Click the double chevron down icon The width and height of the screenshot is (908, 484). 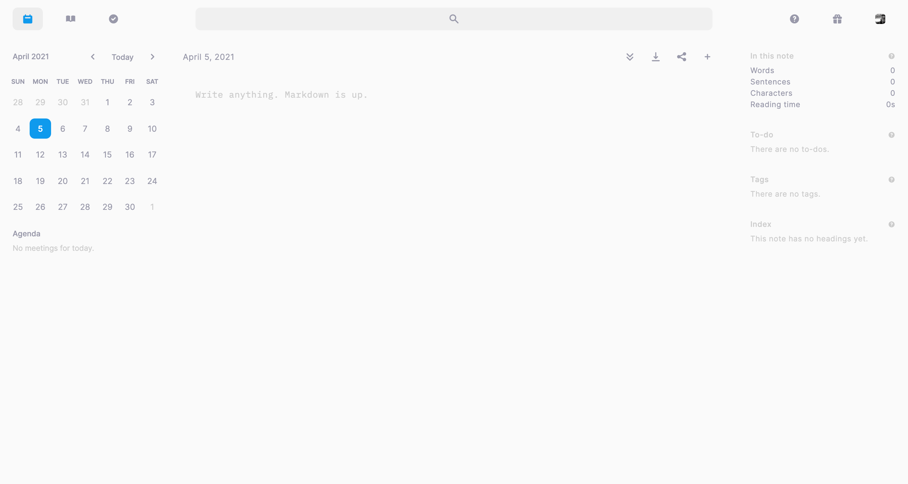click(x=630, y=57)
